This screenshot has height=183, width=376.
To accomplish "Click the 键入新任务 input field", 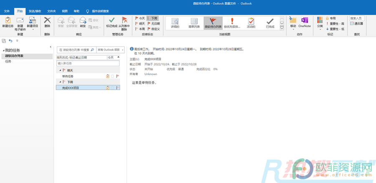I will pos(88,64).
